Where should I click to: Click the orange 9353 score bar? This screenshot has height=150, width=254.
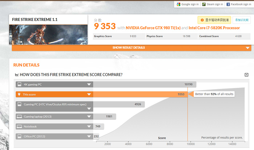click(x=140, y=94)
